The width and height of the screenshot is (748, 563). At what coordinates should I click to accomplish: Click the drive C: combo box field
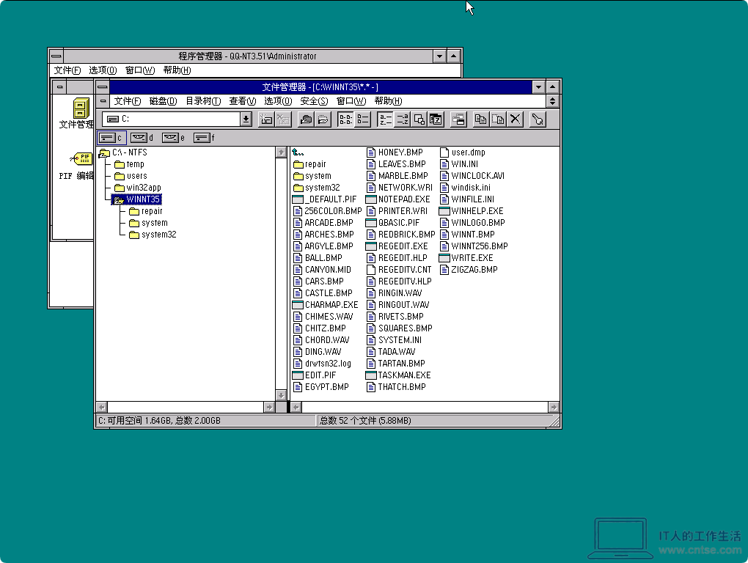click(172, 119)
